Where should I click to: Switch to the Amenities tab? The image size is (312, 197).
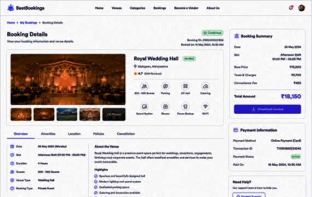pyautogui.click(x=48, y=134)
